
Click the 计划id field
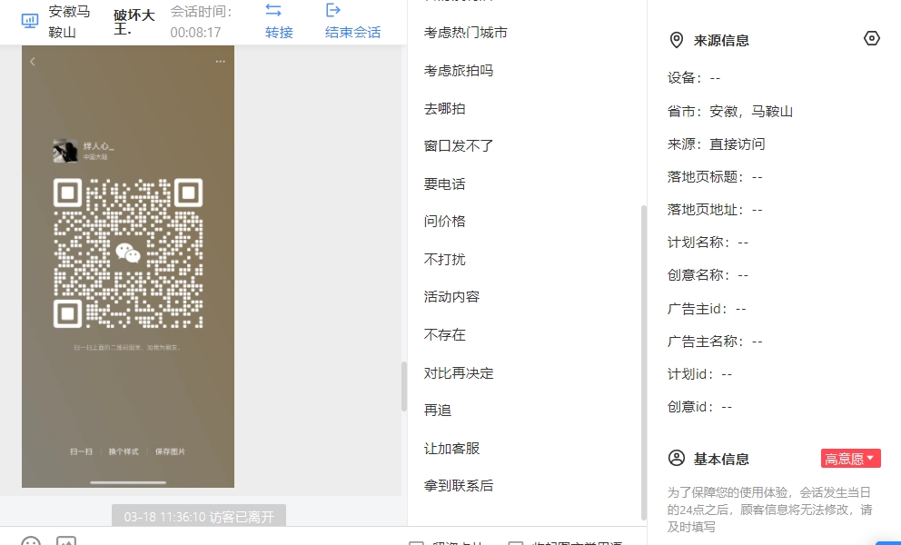coord(700,374)
